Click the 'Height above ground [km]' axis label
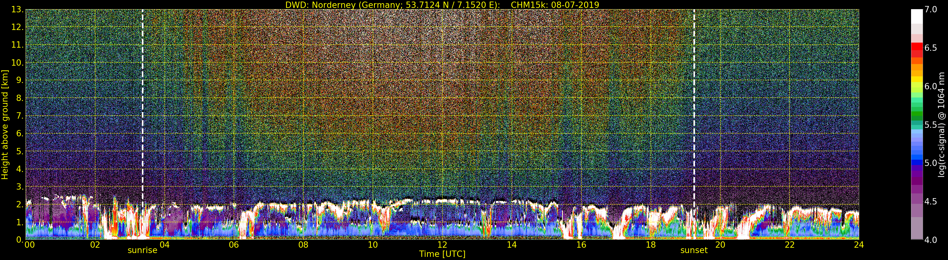This screenshot has height=260, width=948. coord(5,124)
